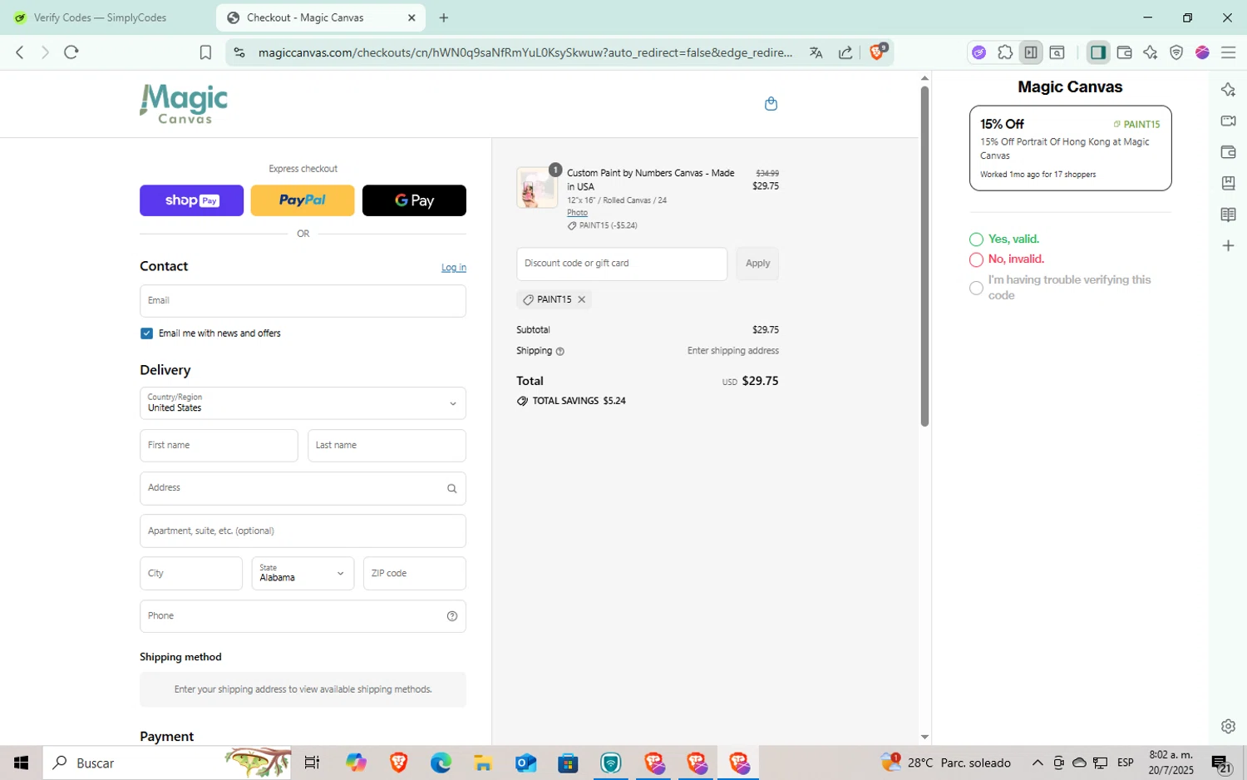Open site settings icon in address bar
The image size is (1247, 780).
[239, 52]
